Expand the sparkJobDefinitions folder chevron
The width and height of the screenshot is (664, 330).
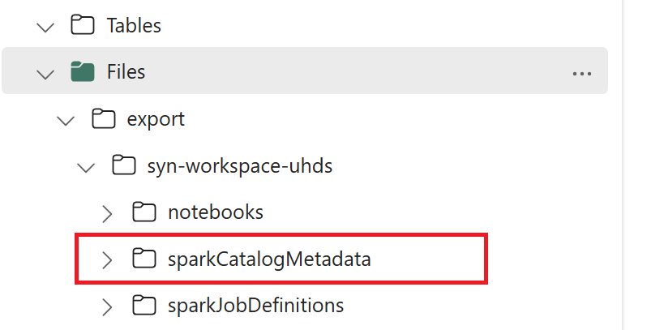coord(107,306)
